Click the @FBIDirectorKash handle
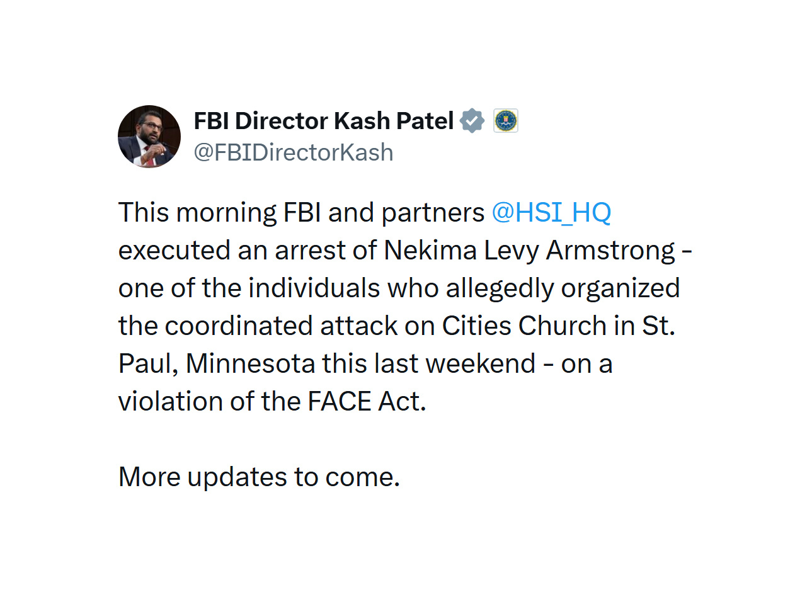812x602 pixels. (293, 152)
